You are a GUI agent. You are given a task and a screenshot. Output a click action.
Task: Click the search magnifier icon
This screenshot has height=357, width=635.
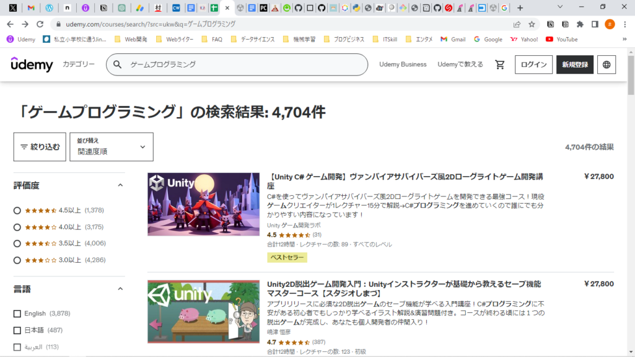click(x=118, y=64)
